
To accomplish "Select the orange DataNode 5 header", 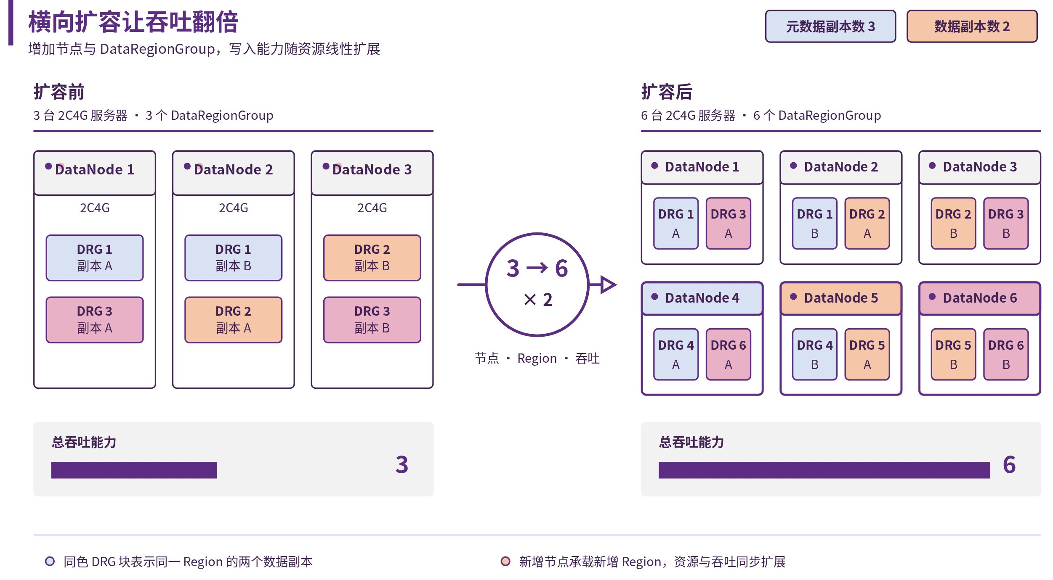I will tap(841, 298).
